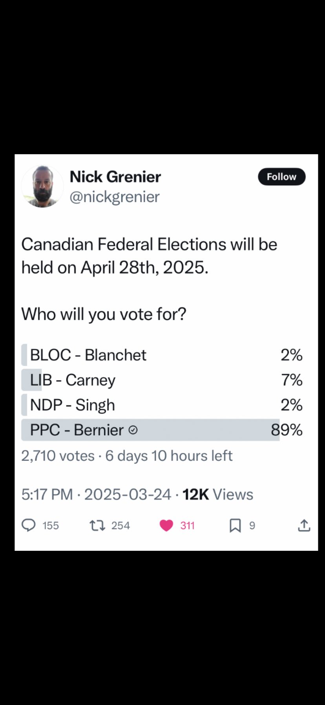Tap the share upload icon
Viewport: 325px width, 705px height.
coord(304,525)
